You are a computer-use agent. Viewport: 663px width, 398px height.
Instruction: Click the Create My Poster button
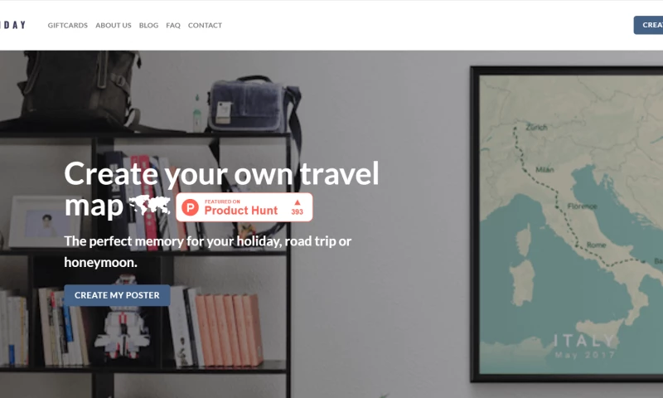tap(117, 295)
